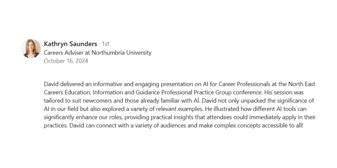
Task: Click the Kathryn Saunders name link
Action: [70, 44]
